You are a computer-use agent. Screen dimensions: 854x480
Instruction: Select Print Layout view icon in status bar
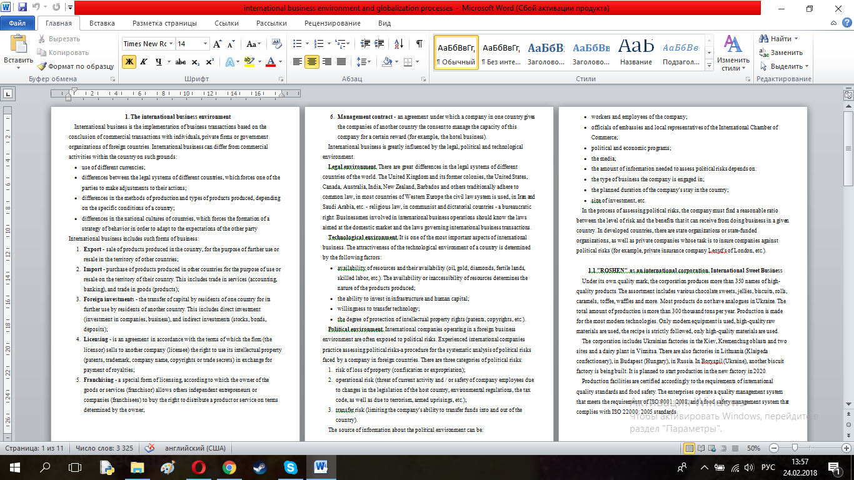point(690,448)
